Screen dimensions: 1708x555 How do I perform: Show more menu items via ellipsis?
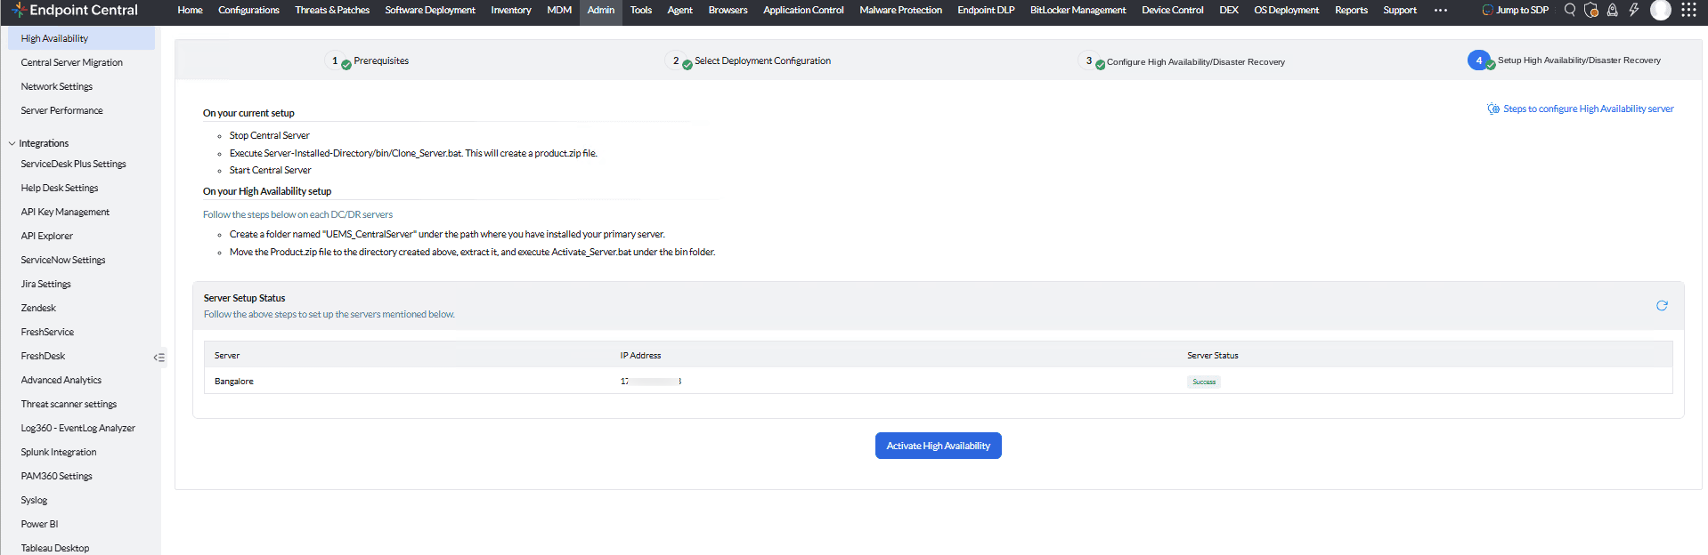[1441, 10]
